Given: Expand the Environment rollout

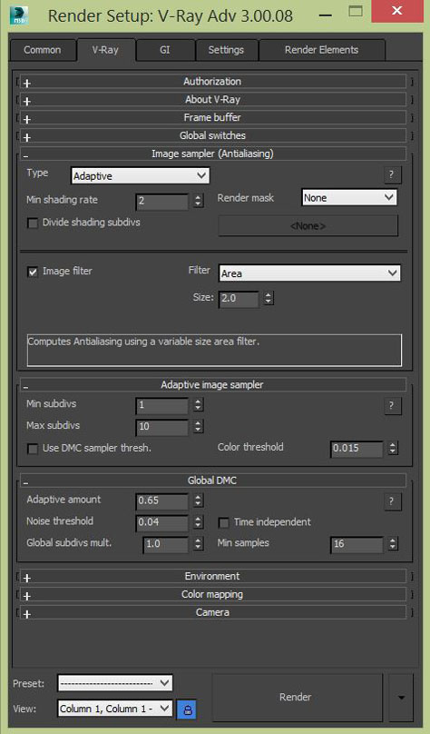Looking at the screenshot, I should click(x=212, y=576).
